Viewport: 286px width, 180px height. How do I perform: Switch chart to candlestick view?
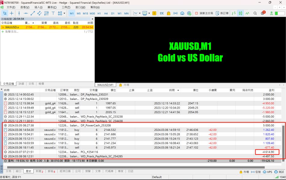[241, 13]
